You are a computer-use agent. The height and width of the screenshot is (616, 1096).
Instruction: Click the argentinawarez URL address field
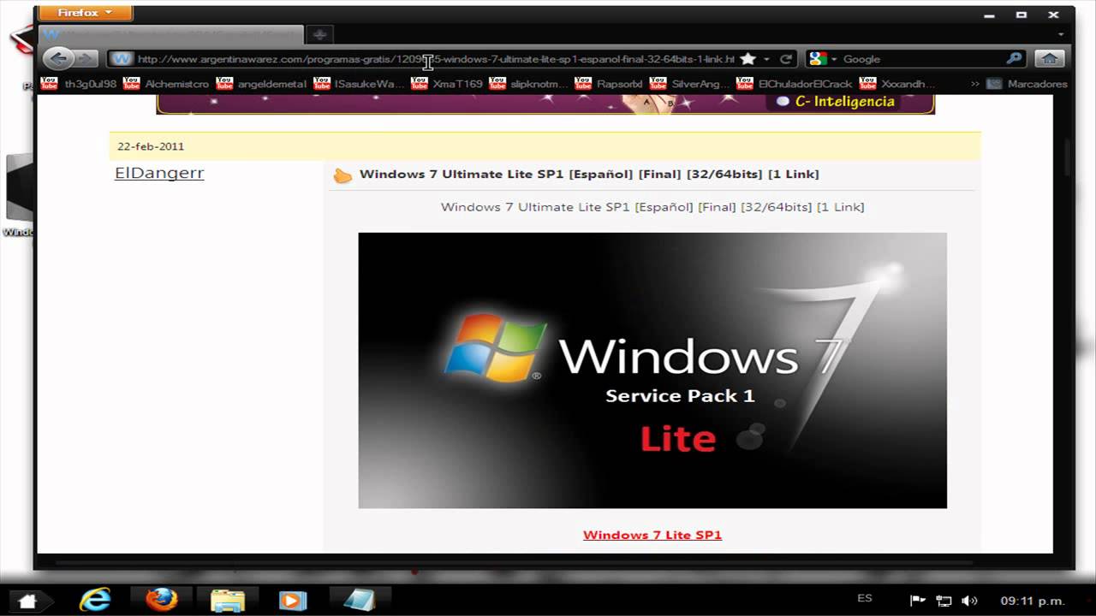coord(436,59)
